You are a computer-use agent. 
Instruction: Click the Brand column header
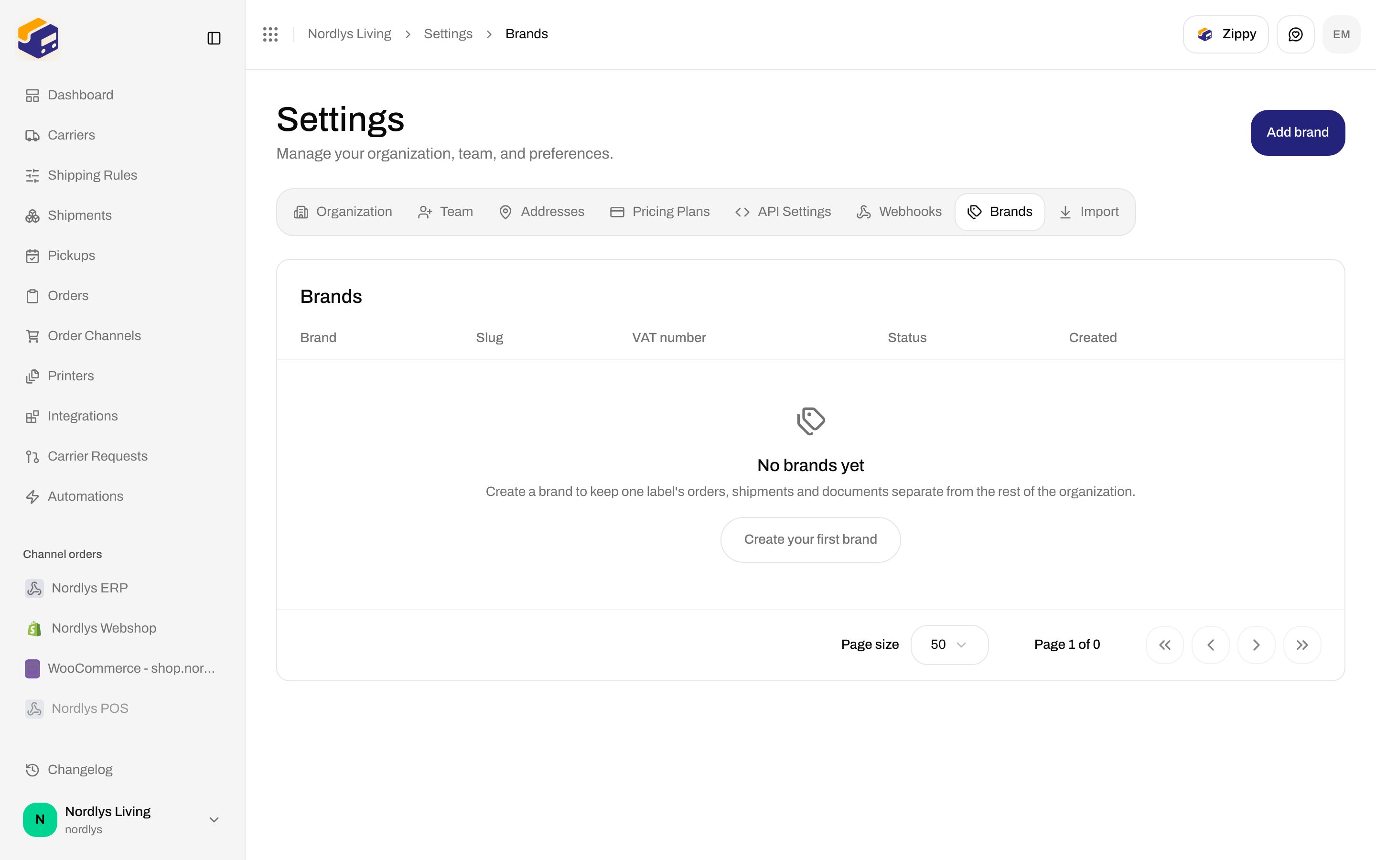point(318,338)
